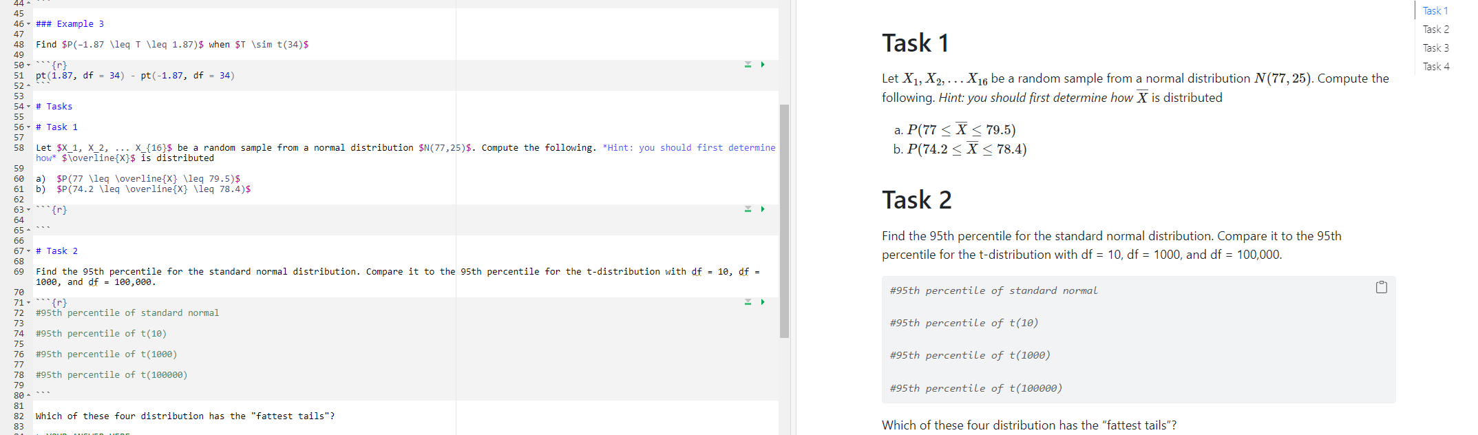Viewport: 1478px width, 435px height.
Task: Place cursor on '# Tasks' heading in editor
Action: pyautogui.click(x=54, y=107)
